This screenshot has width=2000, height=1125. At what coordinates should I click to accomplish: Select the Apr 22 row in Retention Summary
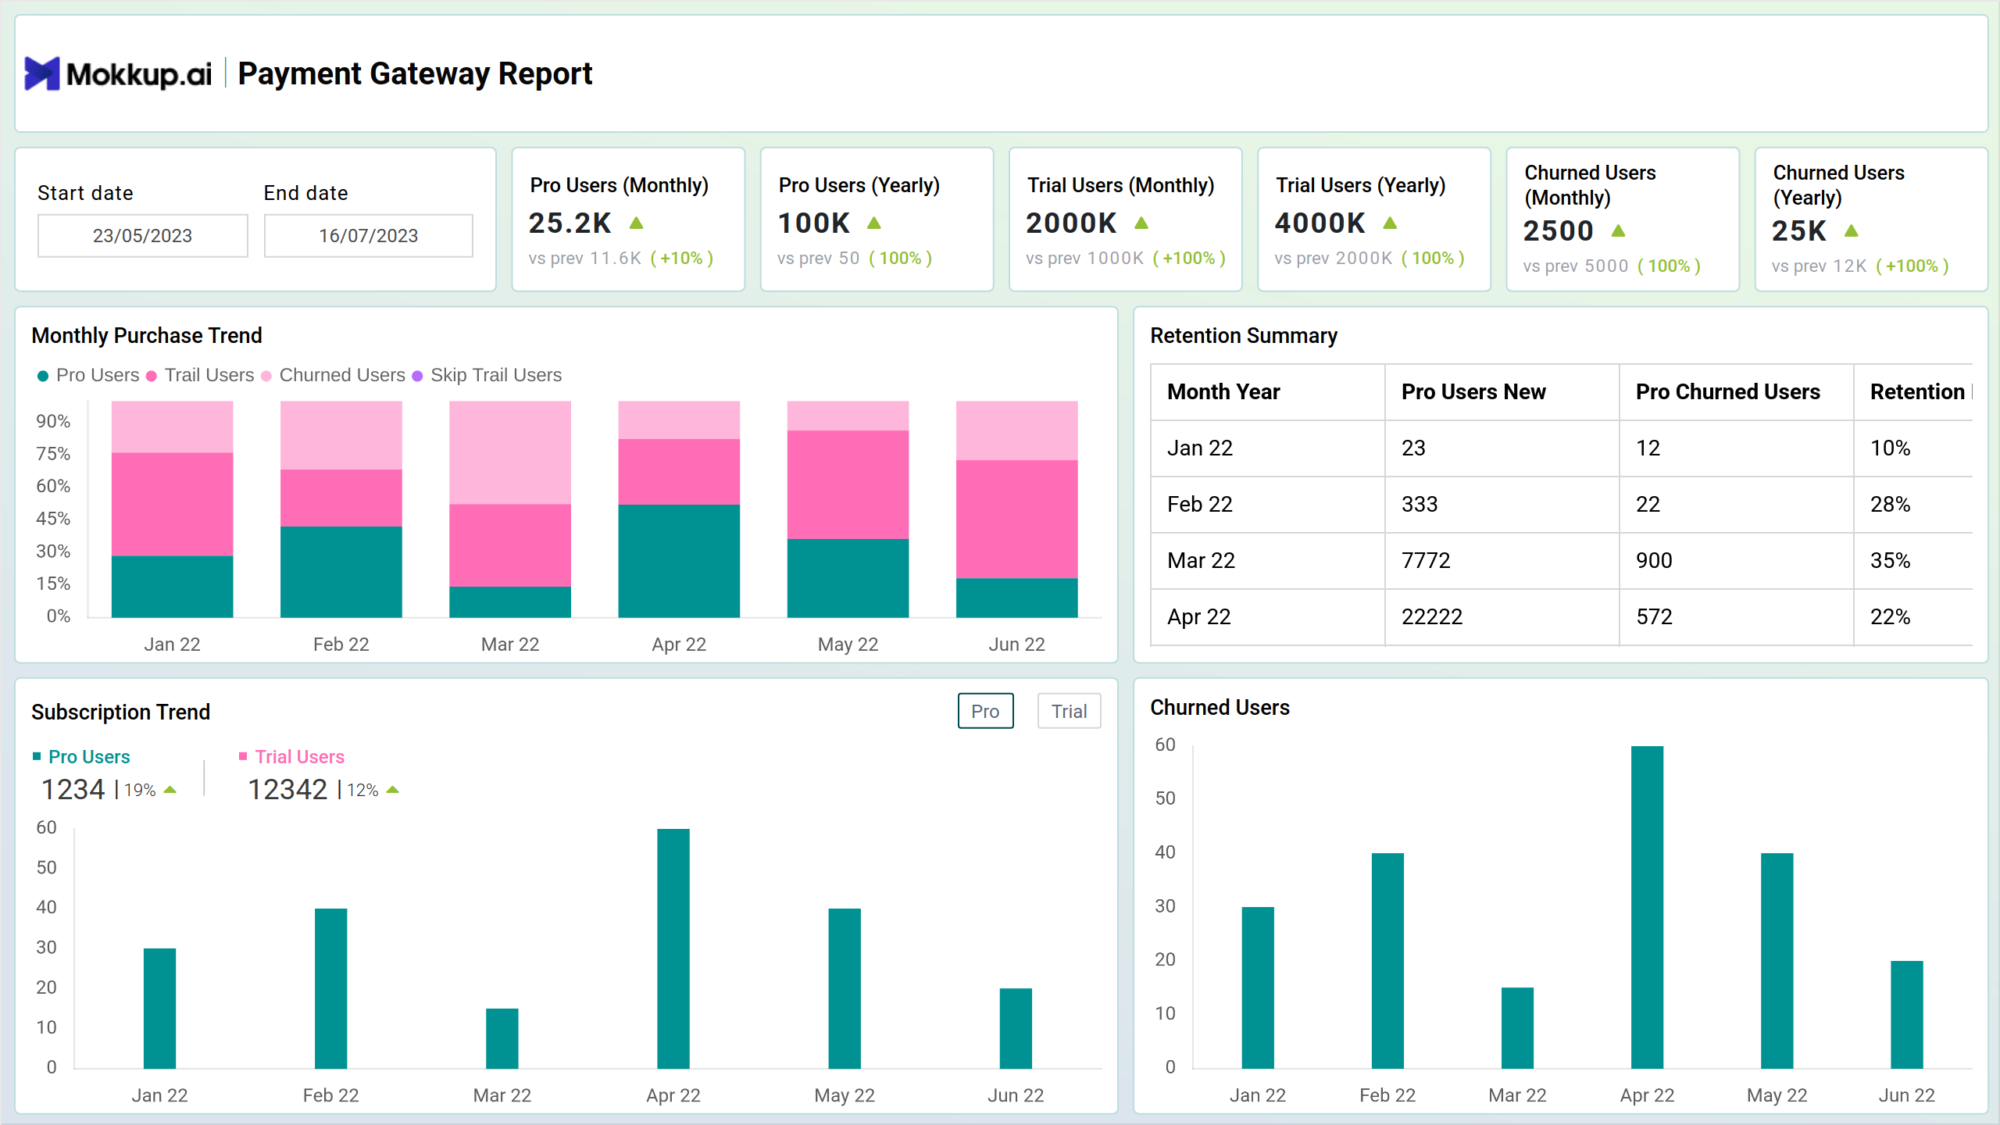1561,617
